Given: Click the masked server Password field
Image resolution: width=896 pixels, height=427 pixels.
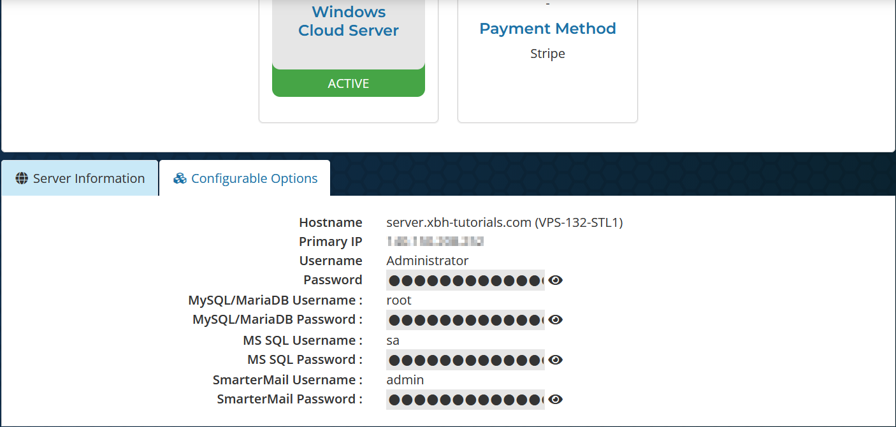Looking at the screenshot, I should click(x=465, y=280).
